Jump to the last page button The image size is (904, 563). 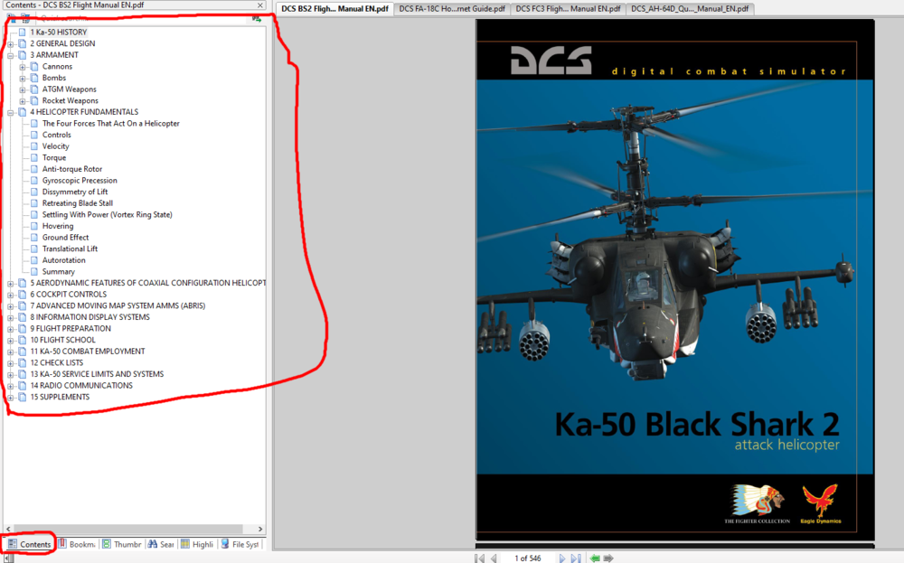pos(576,558)
